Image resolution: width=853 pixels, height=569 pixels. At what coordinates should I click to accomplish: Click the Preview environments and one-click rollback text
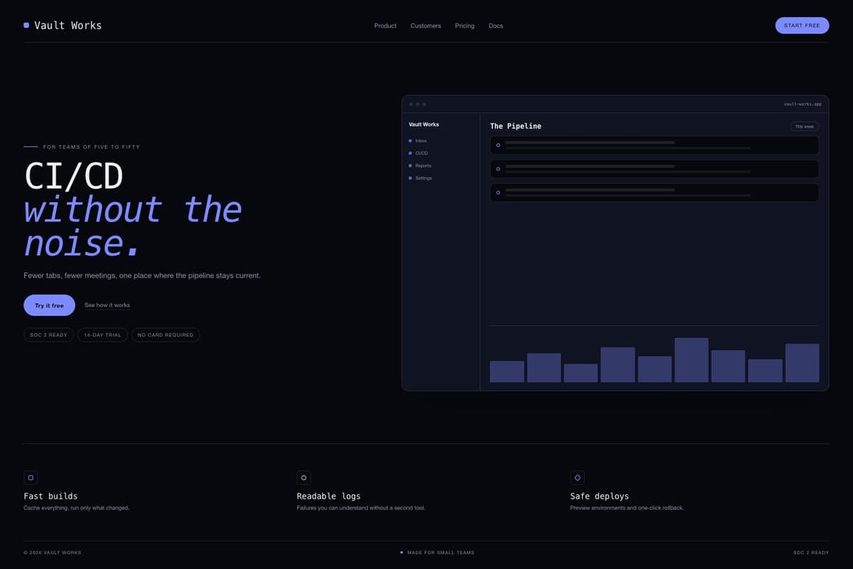click(x=627, y=508)
